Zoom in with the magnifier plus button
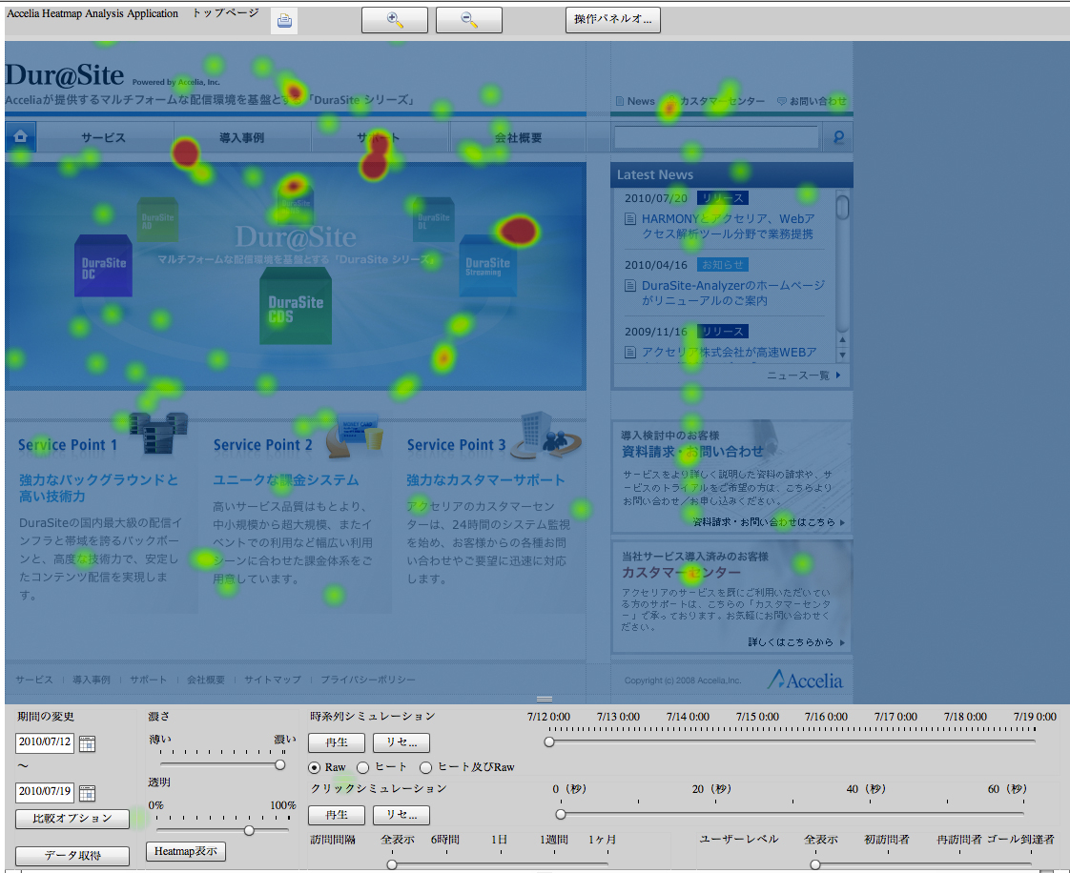The height and width of the screenshot is (873, 1070). 395,20
